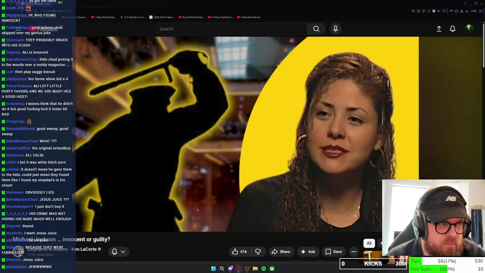Click the browser zoom magnifier toolbar icon
Screen dimensions: 485x273
413,11
